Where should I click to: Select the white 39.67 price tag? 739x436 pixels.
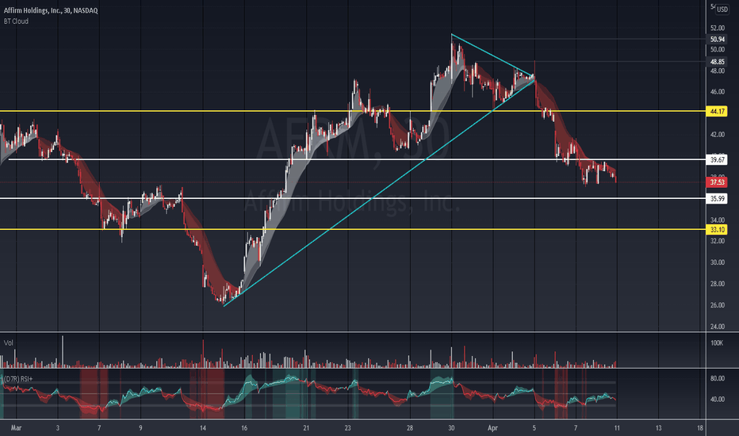pos(718,160)
